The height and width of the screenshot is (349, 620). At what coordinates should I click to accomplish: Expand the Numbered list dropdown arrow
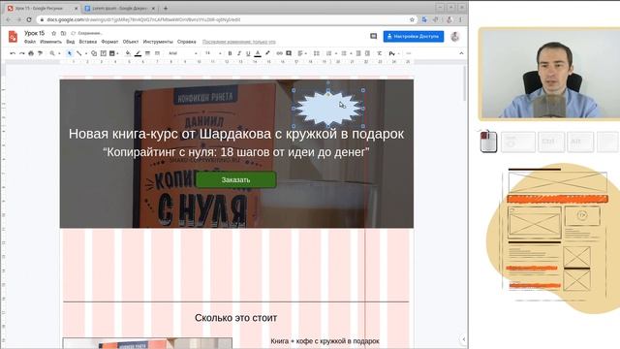pyautogui.click(x=336, y=53)
